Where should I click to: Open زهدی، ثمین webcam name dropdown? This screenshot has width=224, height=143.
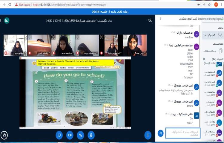(x=44, y=53)
